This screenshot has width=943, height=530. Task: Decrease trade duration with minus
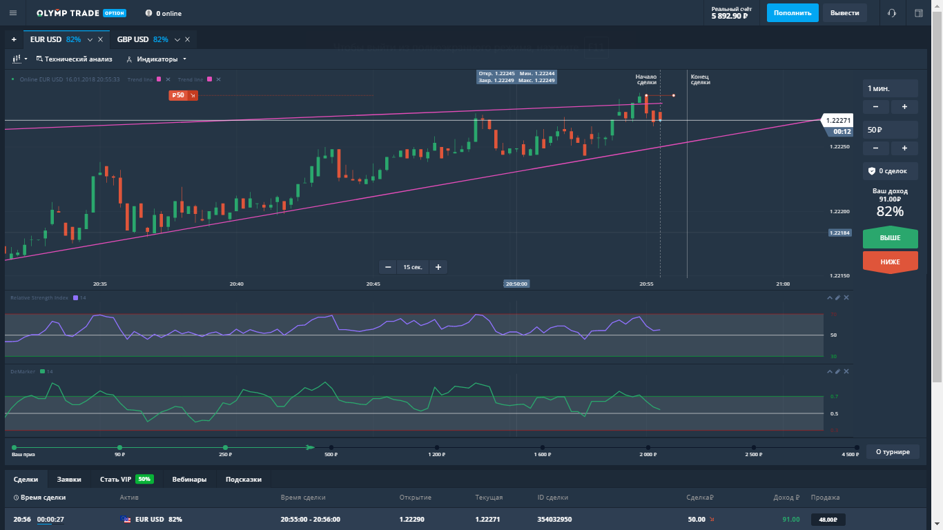coord(876,107)
